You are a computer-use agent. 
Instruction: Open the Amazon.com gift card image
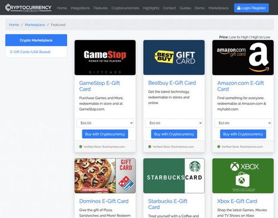[x=243, y=57]
